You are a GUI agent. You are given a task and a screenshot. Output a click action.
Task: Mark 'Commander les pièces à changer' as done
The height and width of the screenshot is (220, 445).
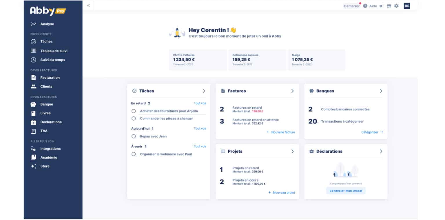click(x=134, y=118)
